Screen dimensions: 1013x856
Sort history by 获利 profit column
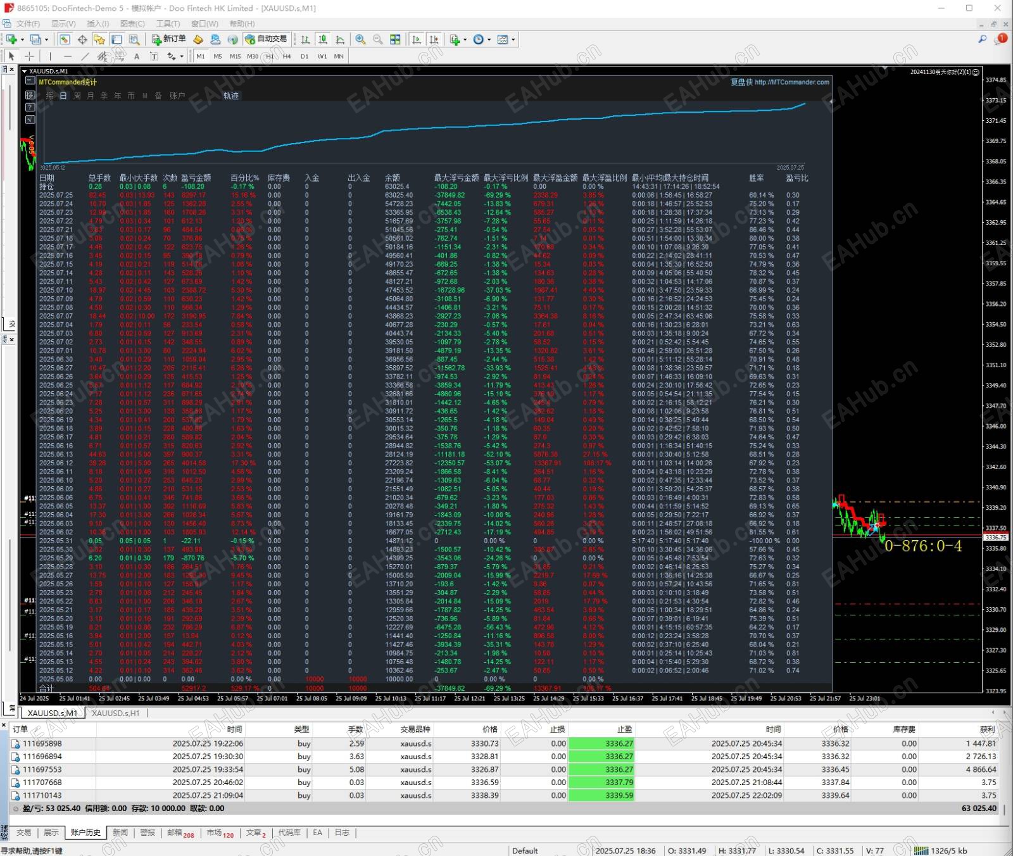coord(988,729)
